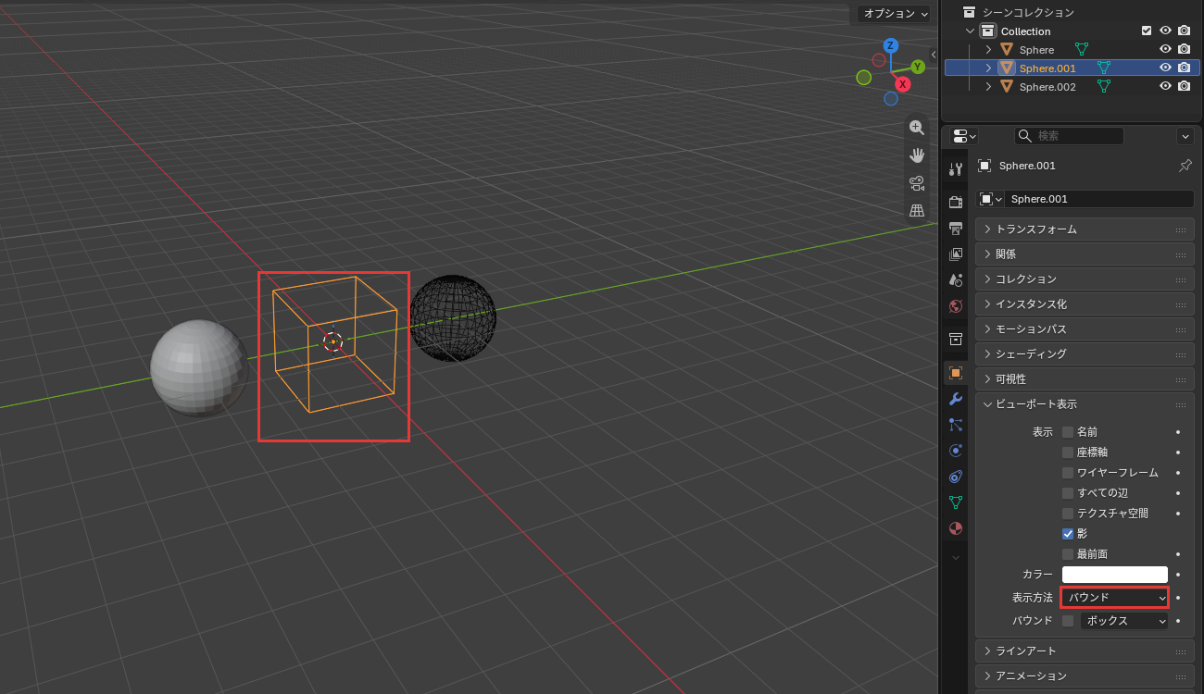Select the pan hand icon in viewport
The height and width of the screenshot is (694, 1204).
click(917, 155)
